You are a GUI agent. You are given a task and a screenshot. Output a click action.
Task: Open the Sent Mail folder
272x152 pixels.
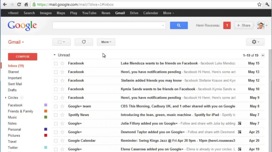coord(15,84)
